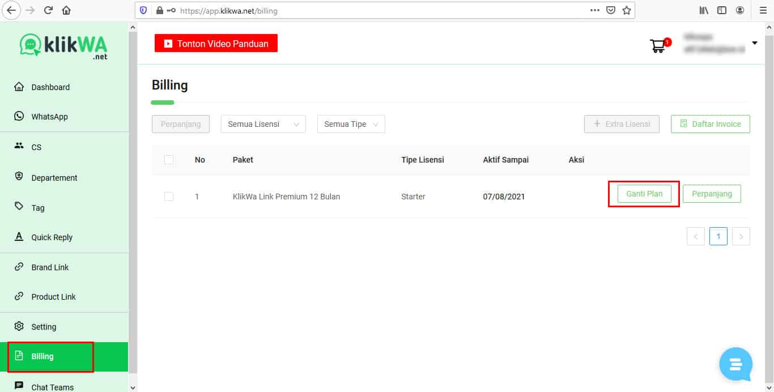Tick the checkbox for row 1
This screenshot has width=774, height=392.
(169, 197)
